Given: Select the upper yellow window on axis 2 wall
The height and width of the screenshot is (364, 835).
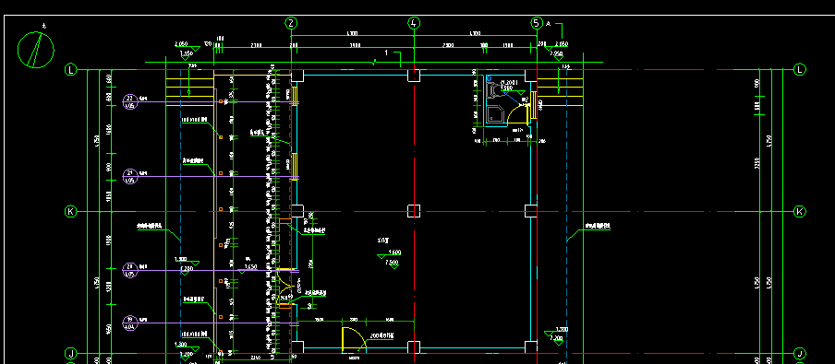Looking at the screenshot, I should click(294, 96).
